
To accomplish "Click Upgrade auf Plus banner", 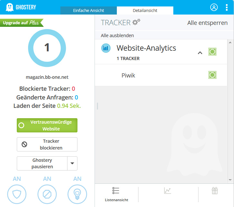I will (x=22, y=23).
